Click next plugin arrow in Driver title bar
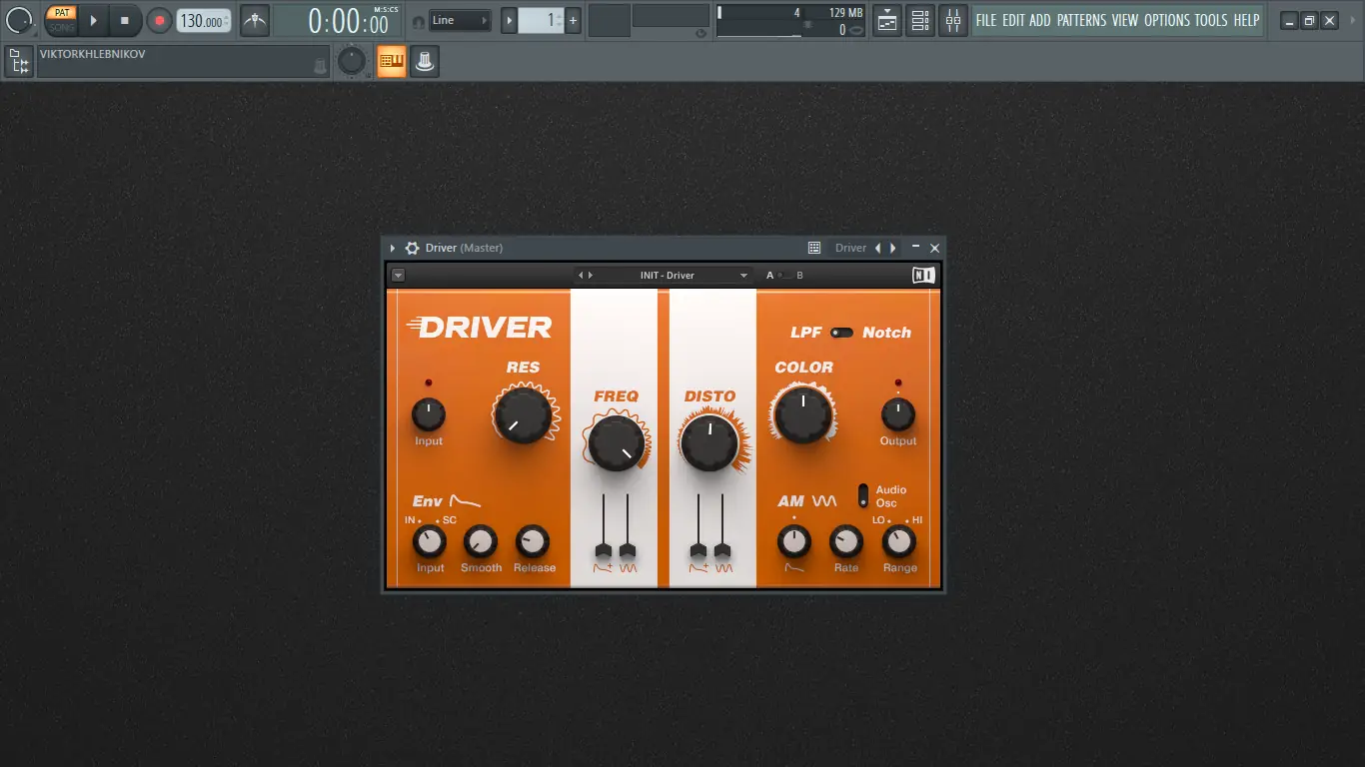This screenshot has width=1365, height=767. pos(893,248)
